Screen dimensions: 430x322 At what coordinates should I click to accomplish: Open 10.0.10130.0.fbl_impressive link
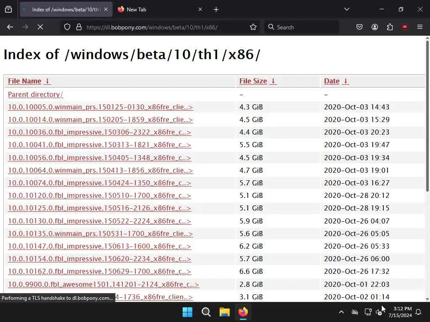(100, 221)
